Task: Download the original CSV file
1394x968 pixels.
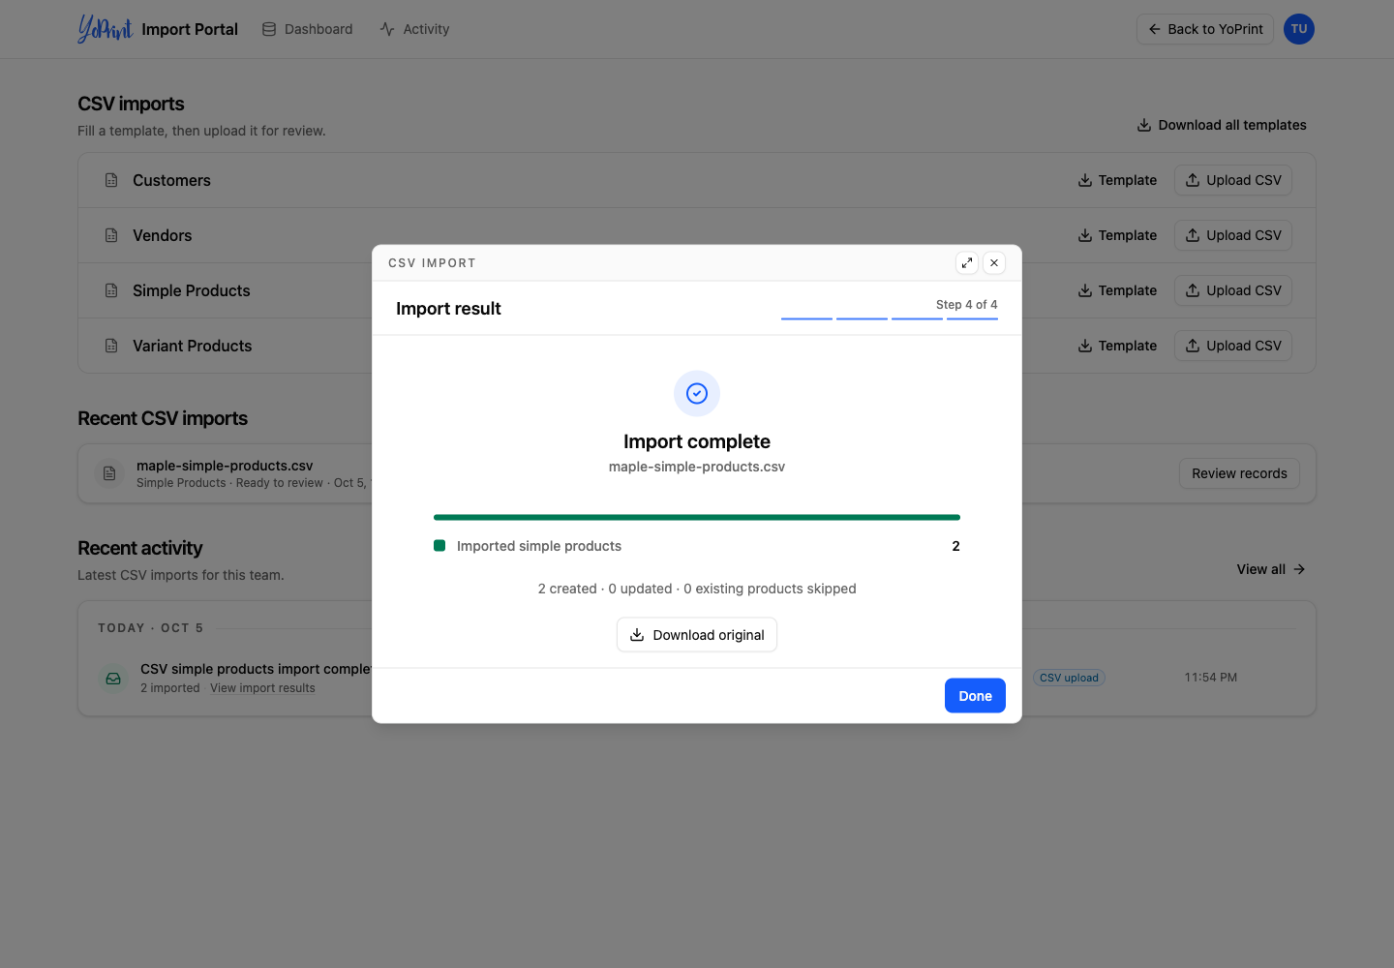Action: (697, 635)
